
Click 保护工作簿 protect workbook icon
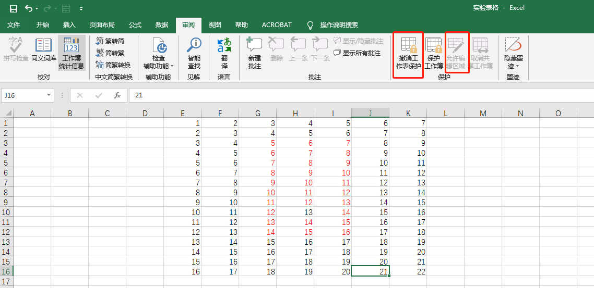coord(434,53)
